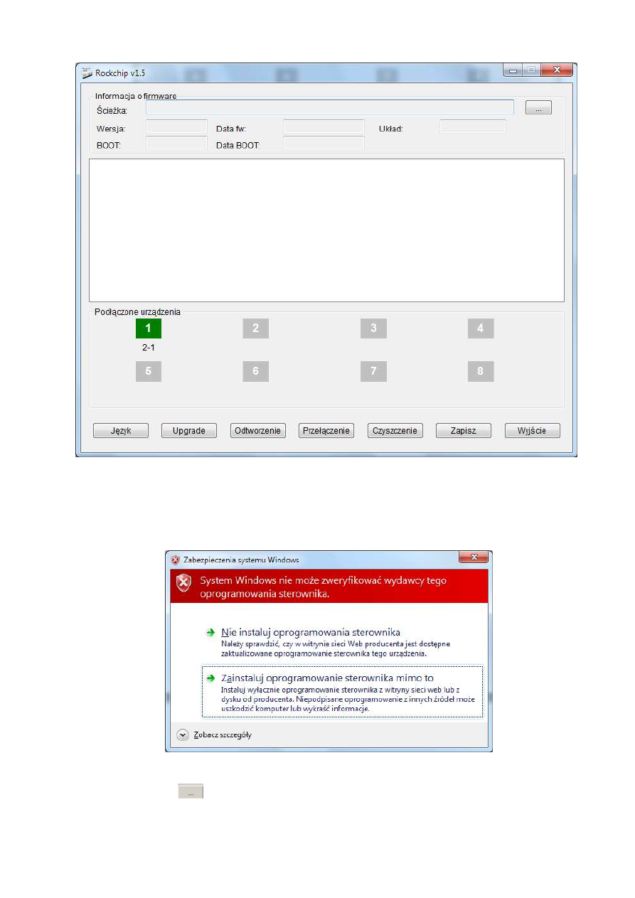The height and width of the screenshot is (898, 635).
Task: Click device slot 4 square
Action: 481,328
